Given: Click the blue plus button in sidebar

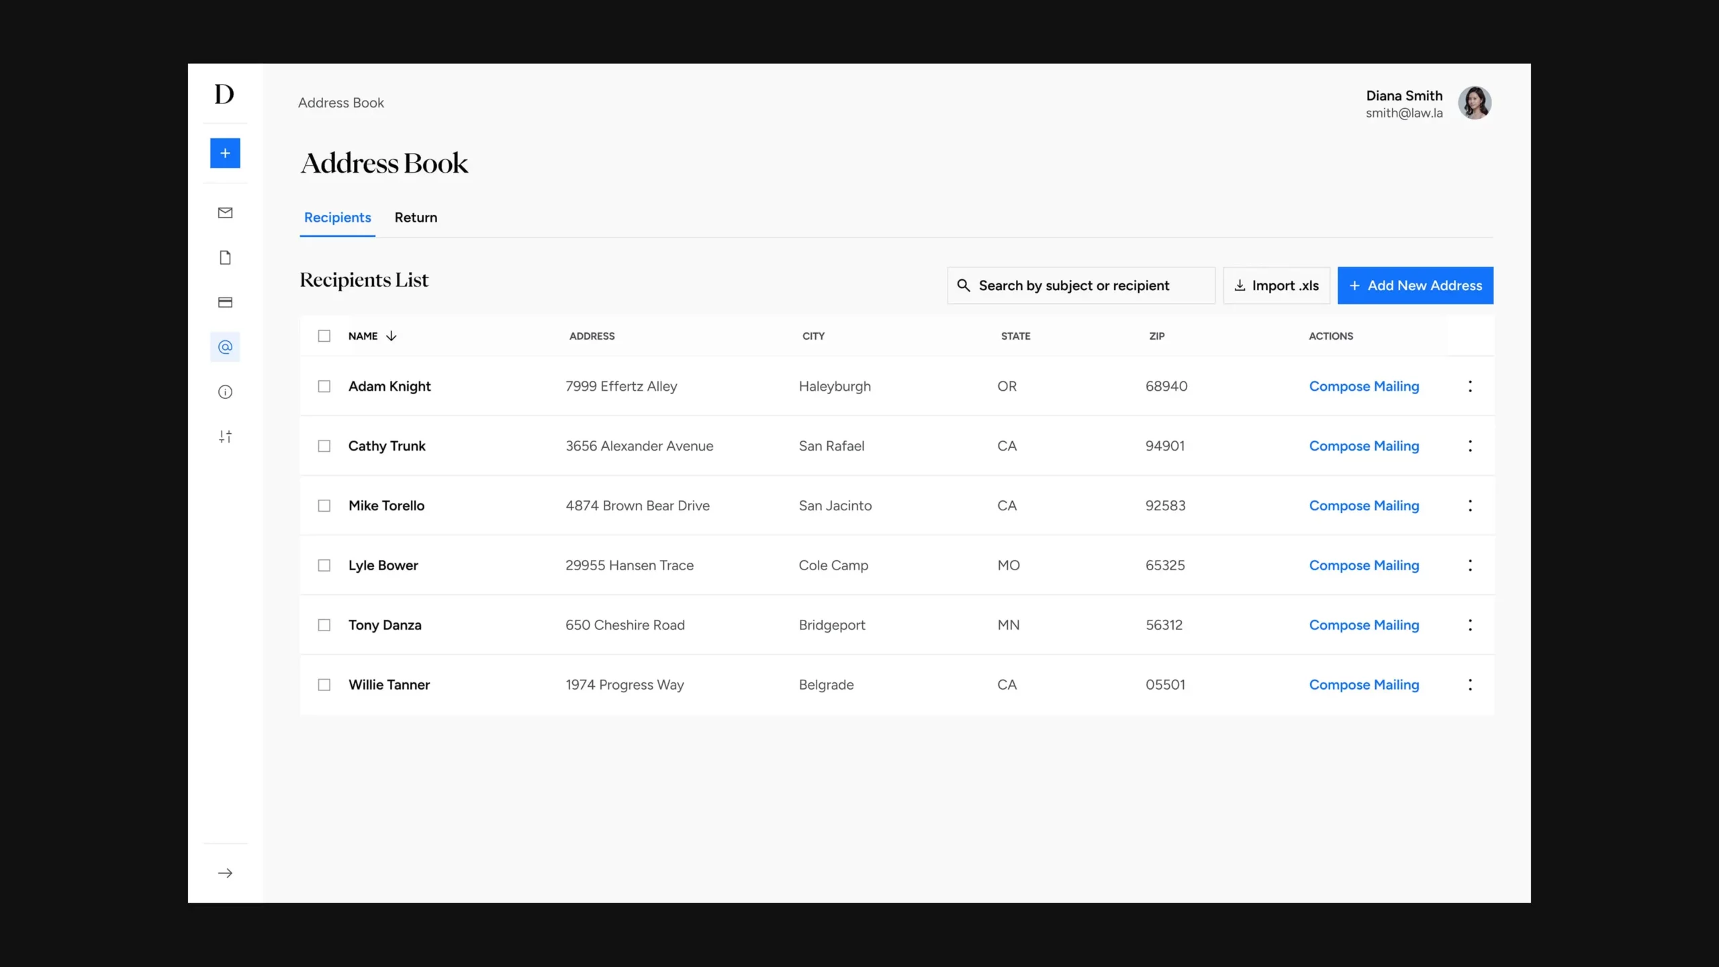Looking at the screenshot, I should 225,153.
